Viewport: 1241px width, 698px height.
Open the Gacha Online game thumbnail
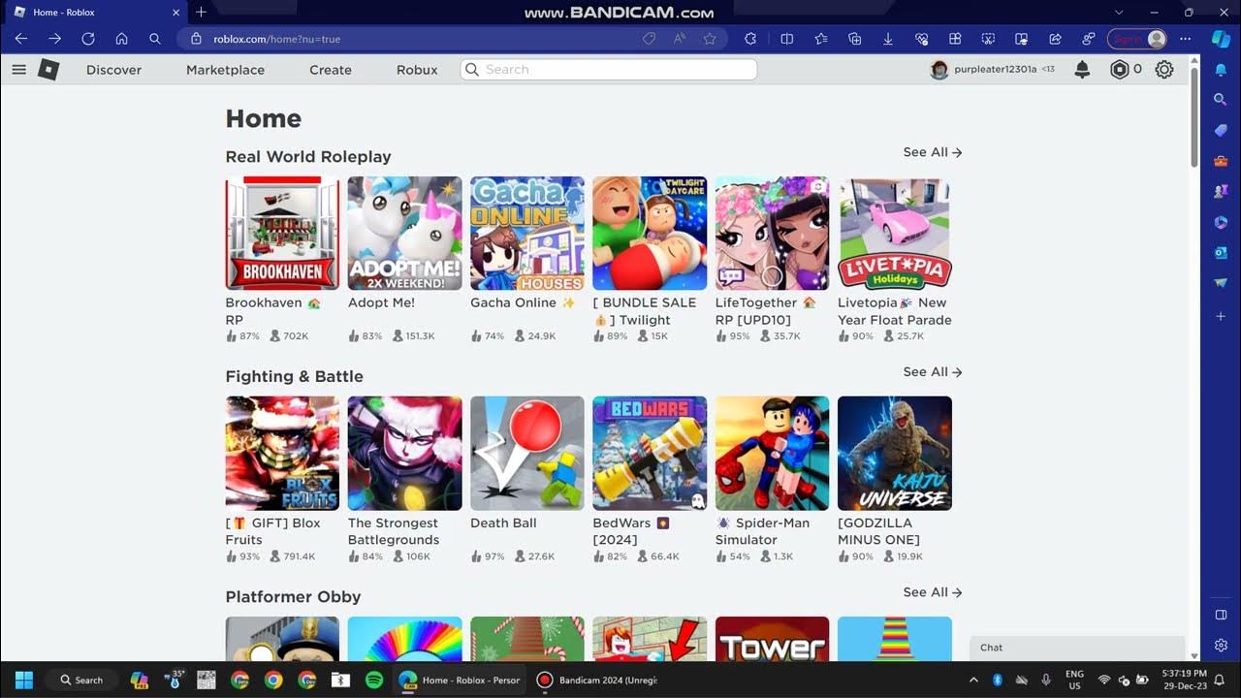point(527,233)
